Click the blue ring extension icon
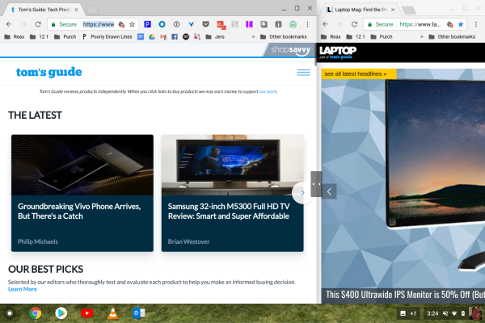Viewport: 485px width, 323px height. [x=162, y=24]
